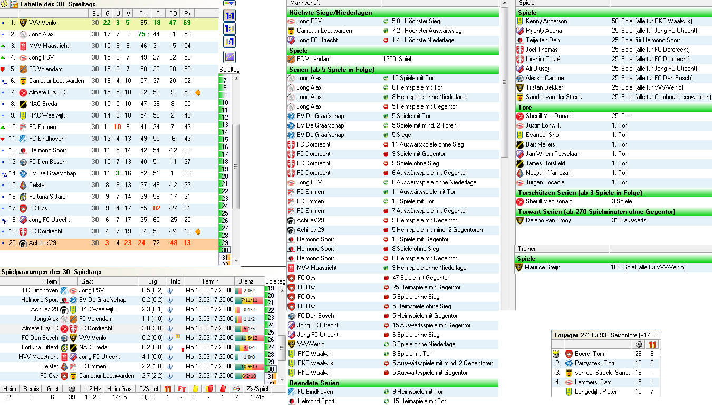712x410 pixels.
Task: Click the down arrow of the fixtures' Spieltag scrollbar
Action: tap(282, 378)
